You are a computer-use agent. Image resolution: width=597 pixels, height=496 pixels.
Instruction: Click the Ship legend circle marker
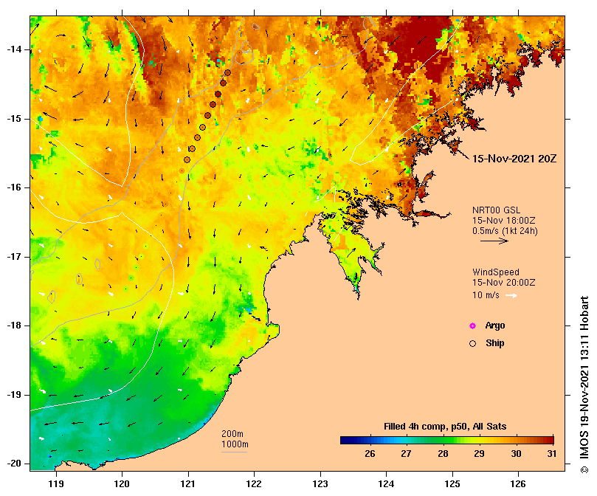[x=472, y=344]
